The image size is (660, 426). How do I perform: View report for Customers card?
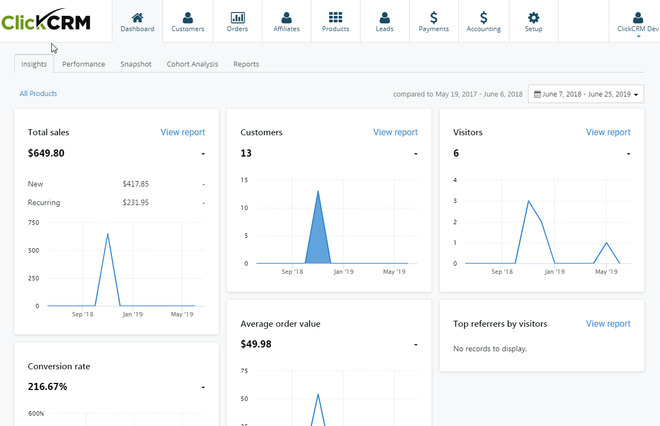click(395, 132)
